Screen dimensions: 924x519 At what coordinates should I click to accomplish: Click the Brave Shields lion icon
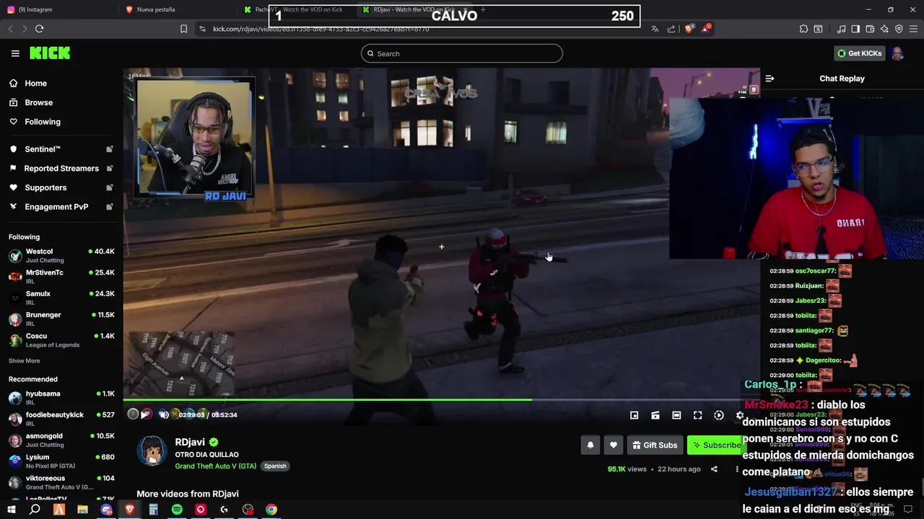689,29
